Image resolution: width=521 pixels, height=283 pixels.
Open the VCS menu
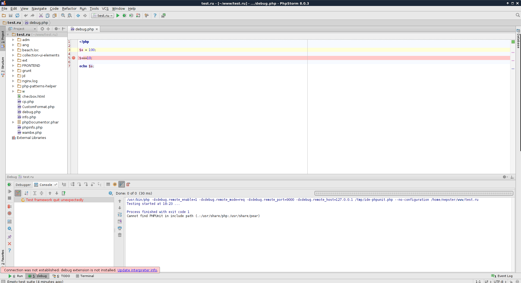tap(105, 8)
